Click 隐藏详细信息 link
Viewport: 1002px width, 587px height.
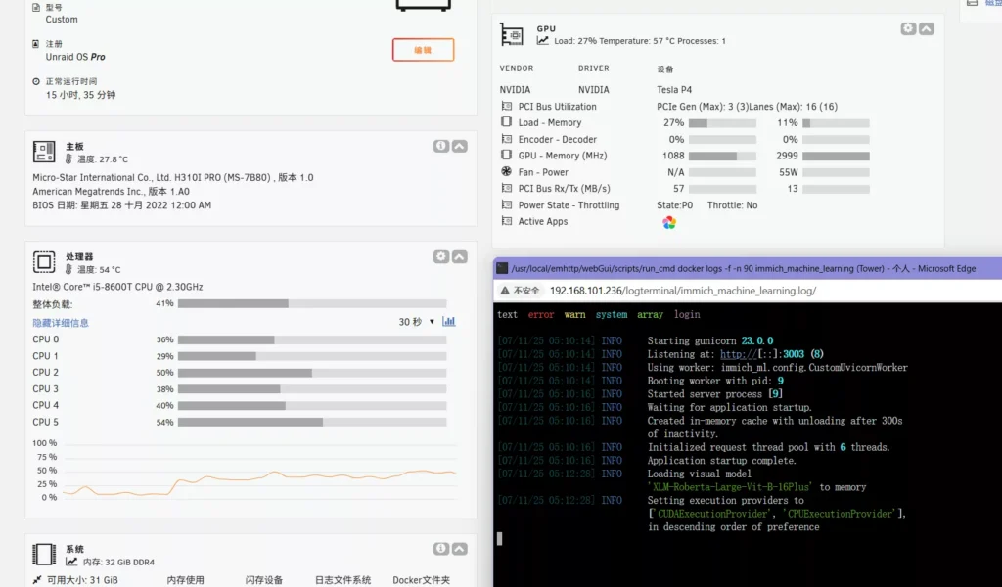61,322
